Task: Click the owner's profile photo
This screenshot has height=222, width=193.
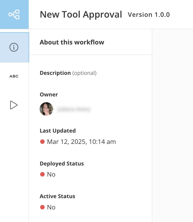Action: point(46,109)
